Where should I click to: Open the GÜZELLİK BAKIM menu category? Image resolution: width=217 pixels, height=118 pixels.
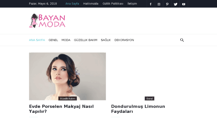coord(85,40)
